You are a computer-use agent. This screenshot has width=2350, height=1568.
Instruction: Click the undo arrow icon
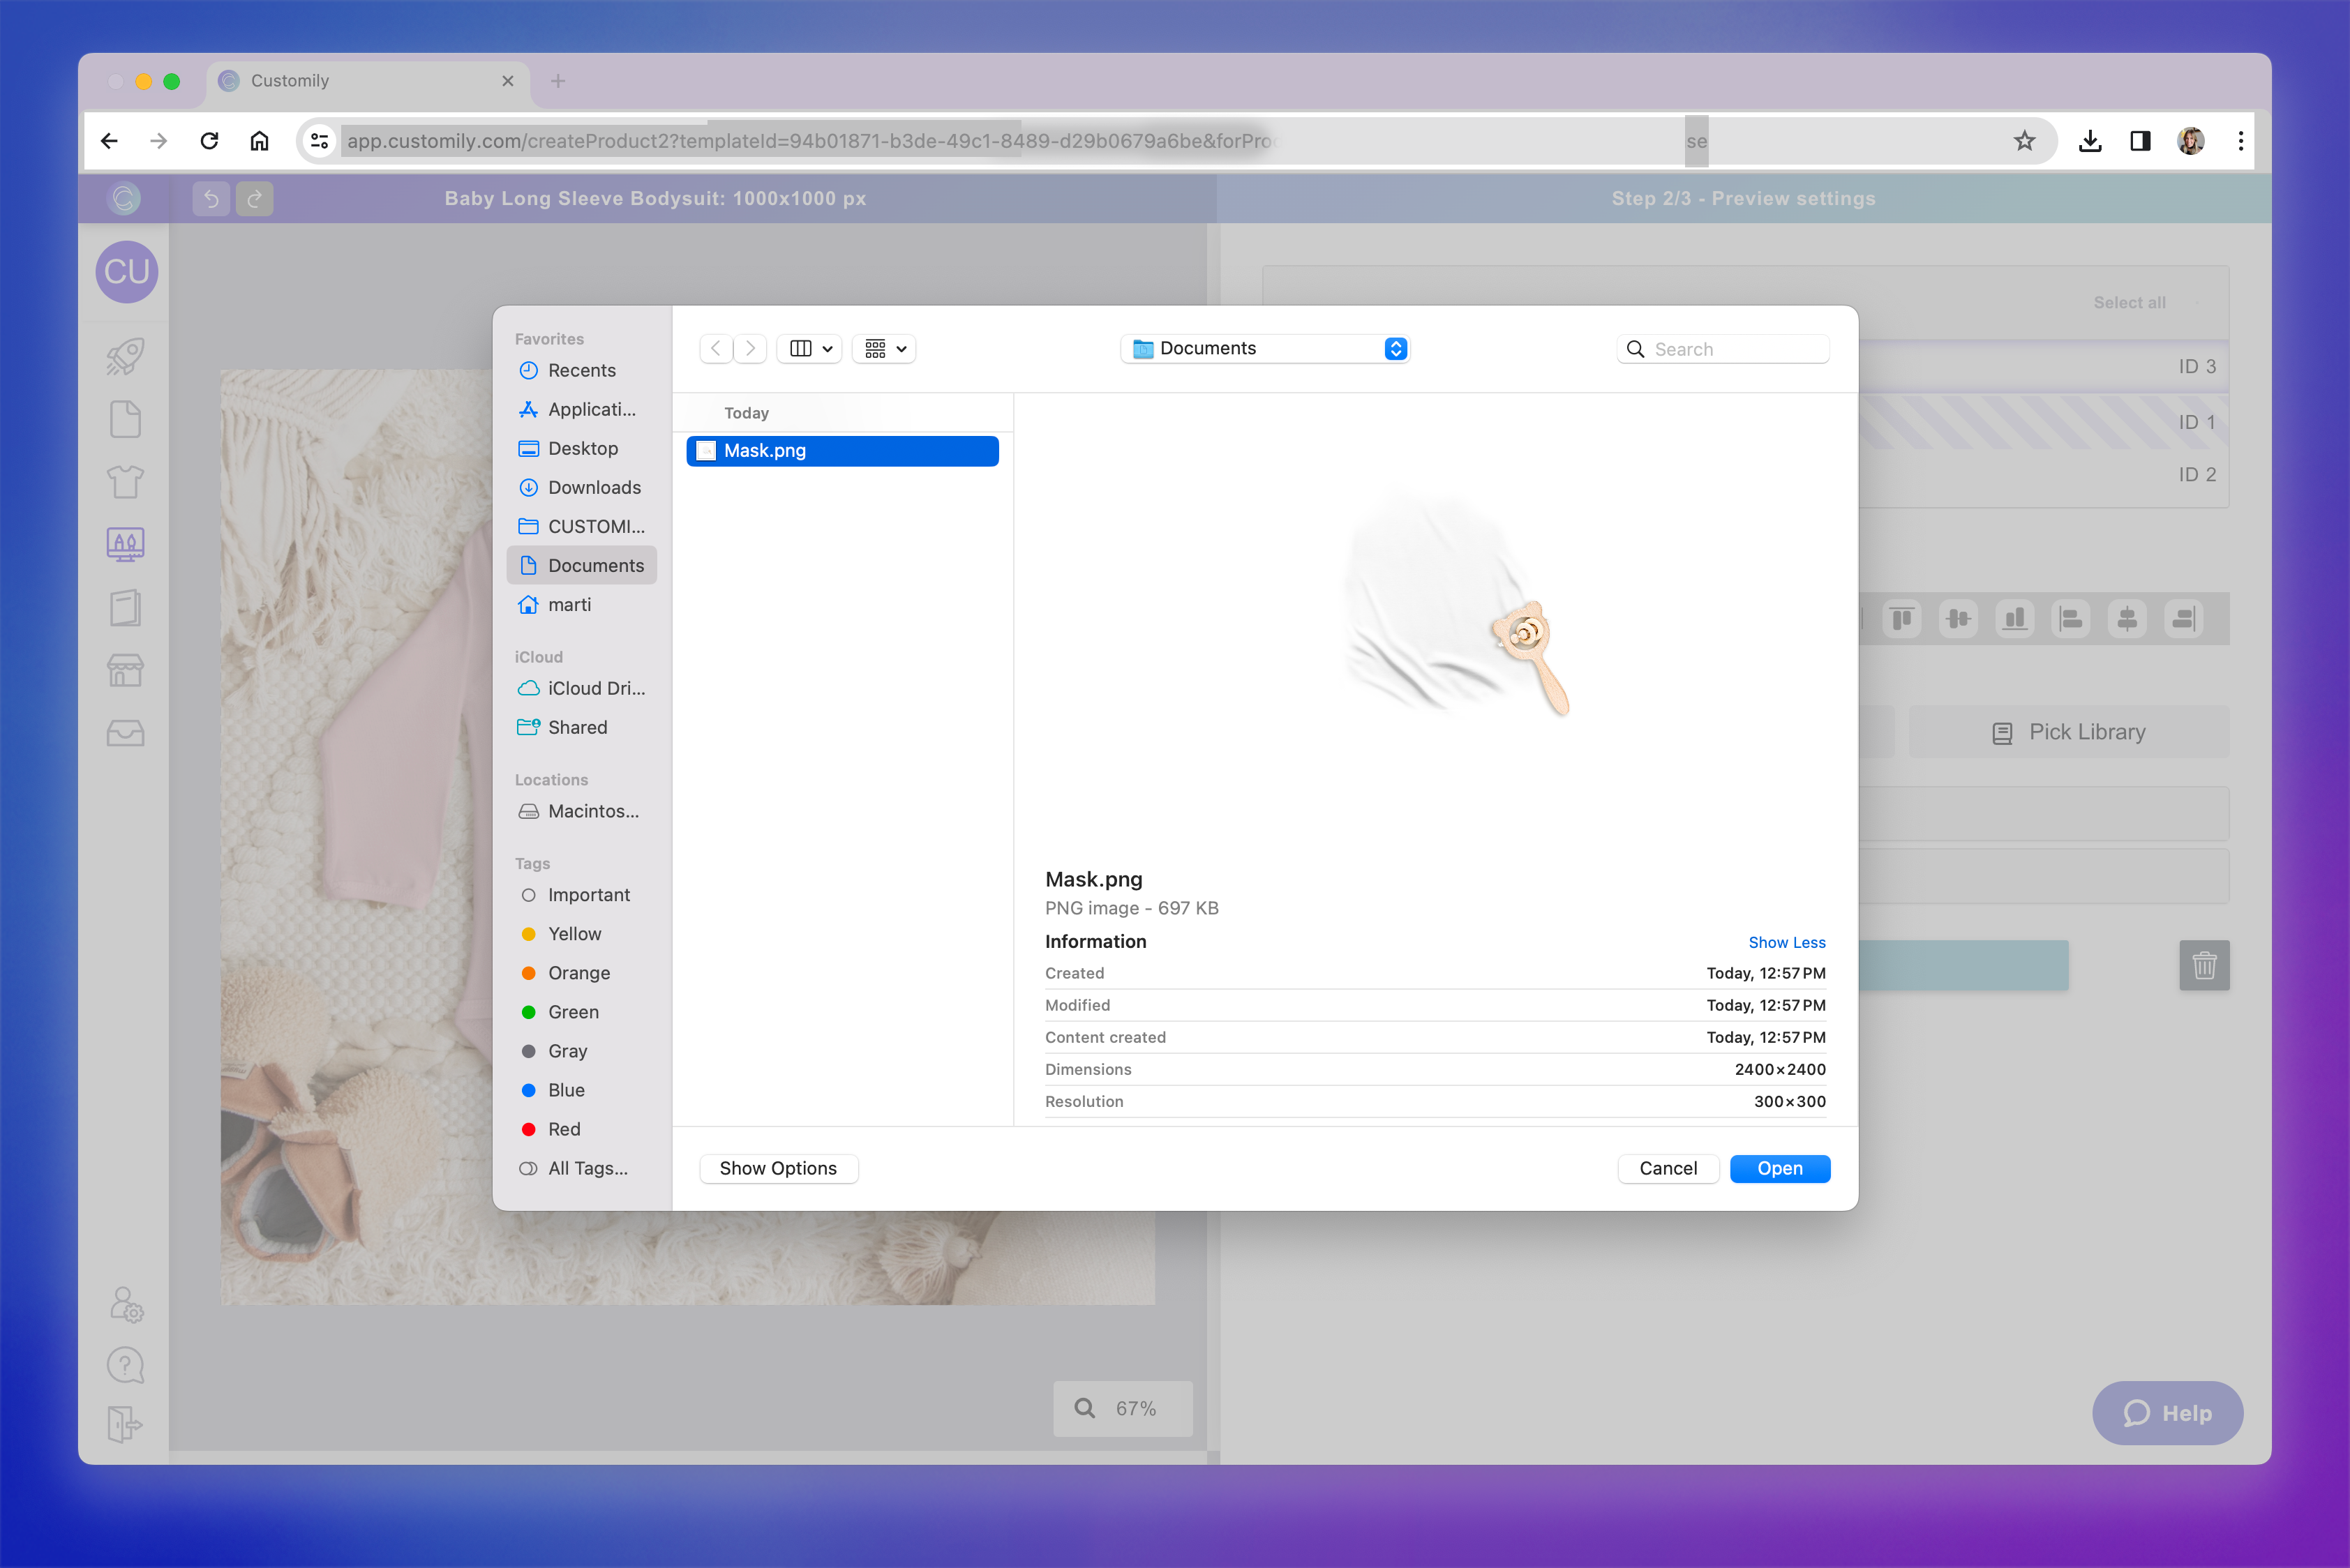[x=211, y=198]
